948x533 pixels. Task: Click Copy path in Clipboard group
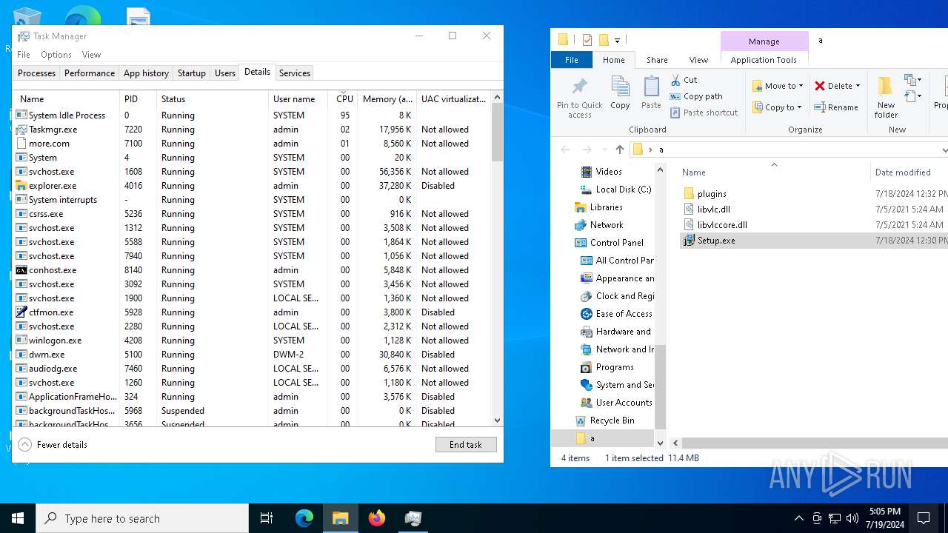[696, 96]
